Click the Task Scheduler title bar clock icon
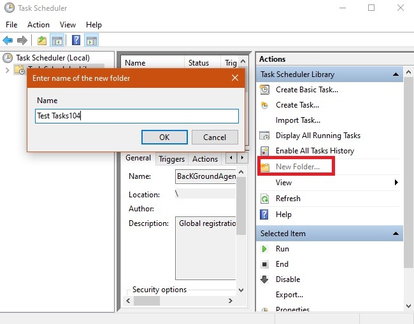Image resolution: width=414 pixels, height=324 pixels. pyautogui.click(x=10, y=8)
